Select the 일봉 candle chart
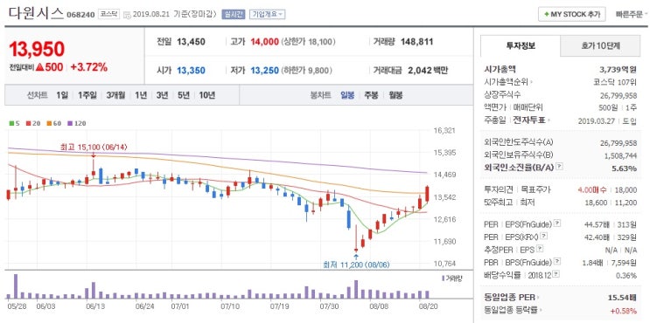The height and width of the screenshot is (323, 650). (x=347, y=95)
